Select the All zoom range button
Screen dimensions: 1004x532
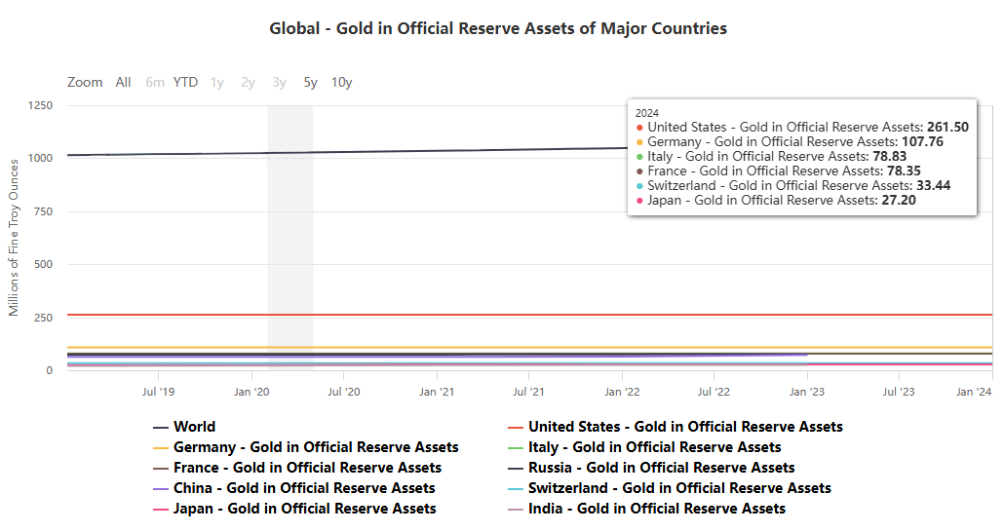pos(123,83)
